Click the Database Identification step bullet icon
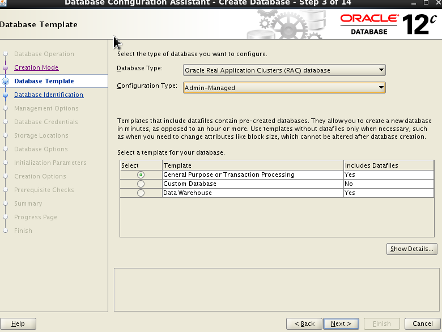442x332 pixels. click(x=5, y=95)
